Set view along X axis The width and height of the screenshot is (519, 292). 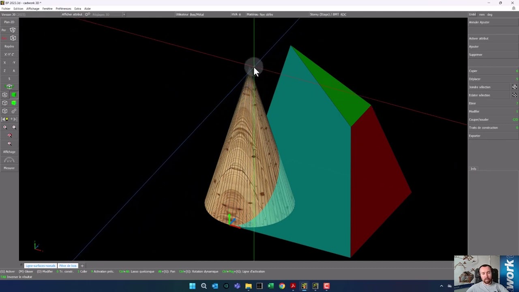(4, 62)
